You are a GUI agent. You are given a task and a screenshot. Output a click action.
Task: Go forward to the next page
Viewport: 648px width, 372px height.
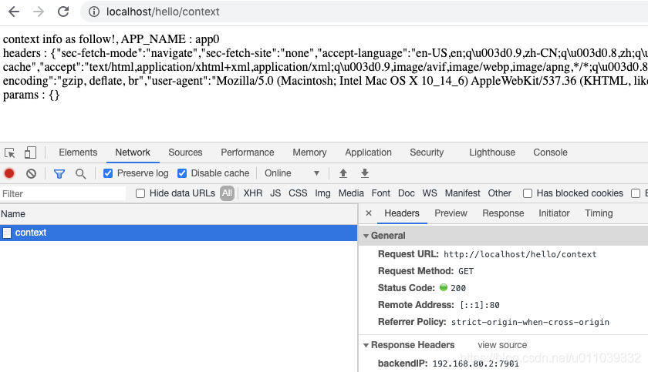coord(39,12)
